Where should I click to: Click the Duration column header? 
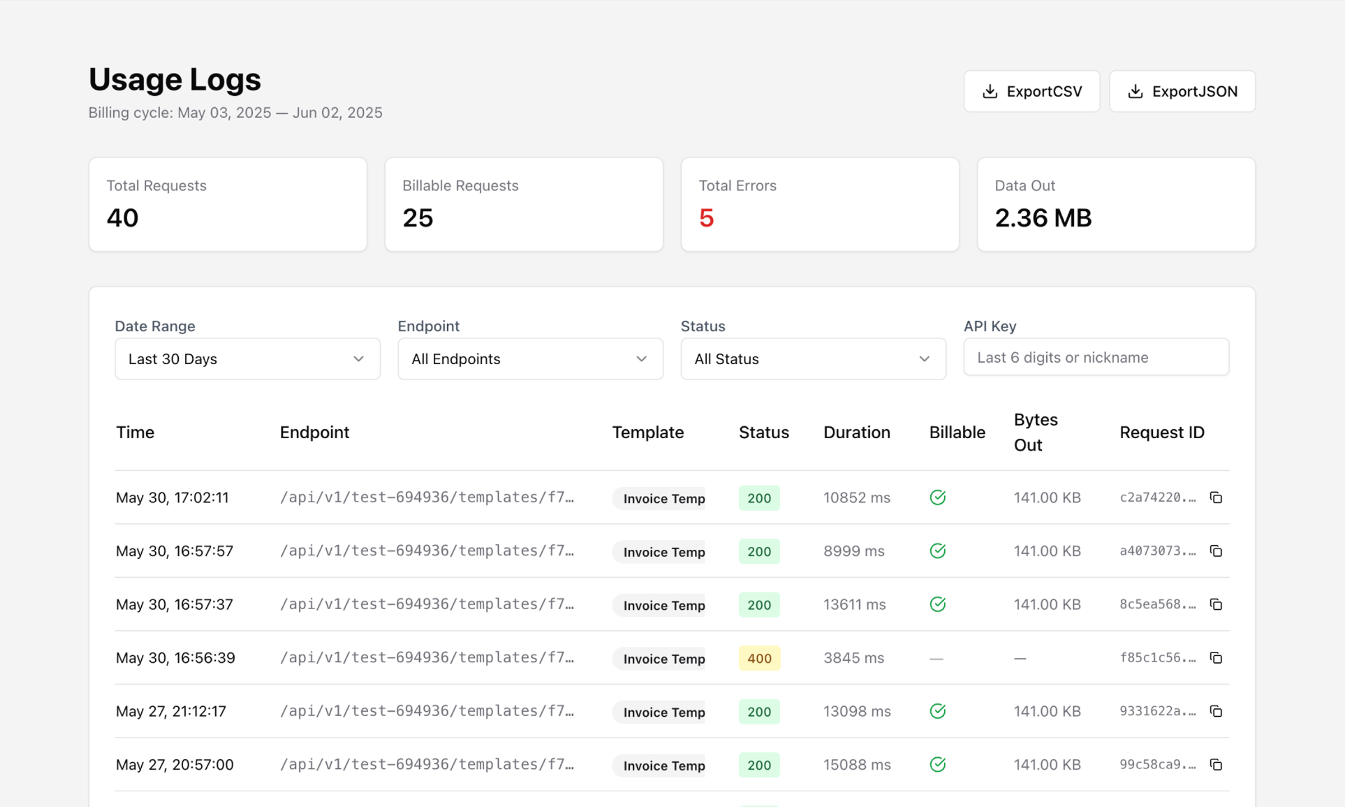[x=857, y=432]
